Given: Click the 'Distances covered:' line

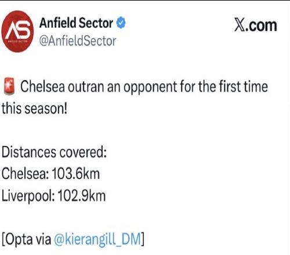Looking at the screenshot, I should pos(54,152).
